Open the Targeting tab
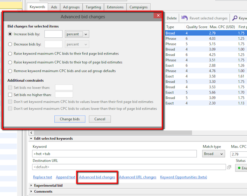The height and width of the screenshot is (196, 247). [x=93, y=7]
